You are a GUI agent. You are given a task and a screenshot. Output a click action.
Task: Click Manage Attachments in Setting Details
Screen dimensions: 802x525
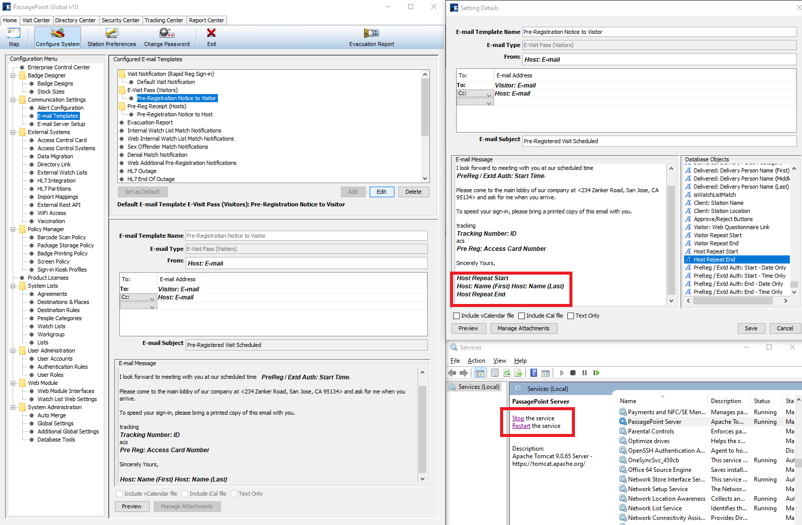point(523,328)
